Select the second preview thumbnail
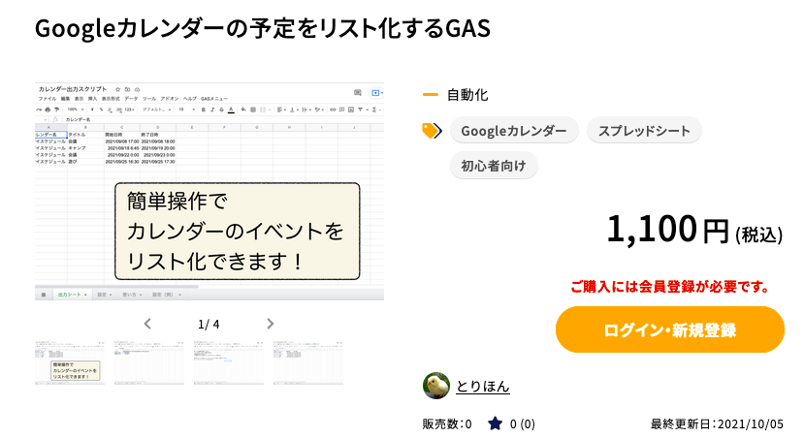 point(149,362)
